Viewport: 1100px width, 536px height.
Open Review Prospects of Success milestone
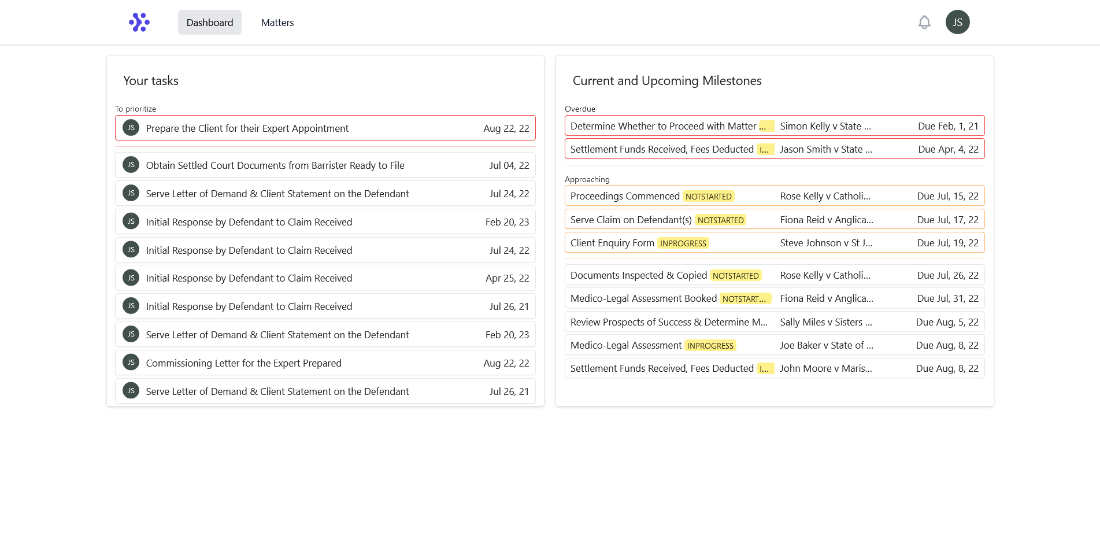click(669, 322)
